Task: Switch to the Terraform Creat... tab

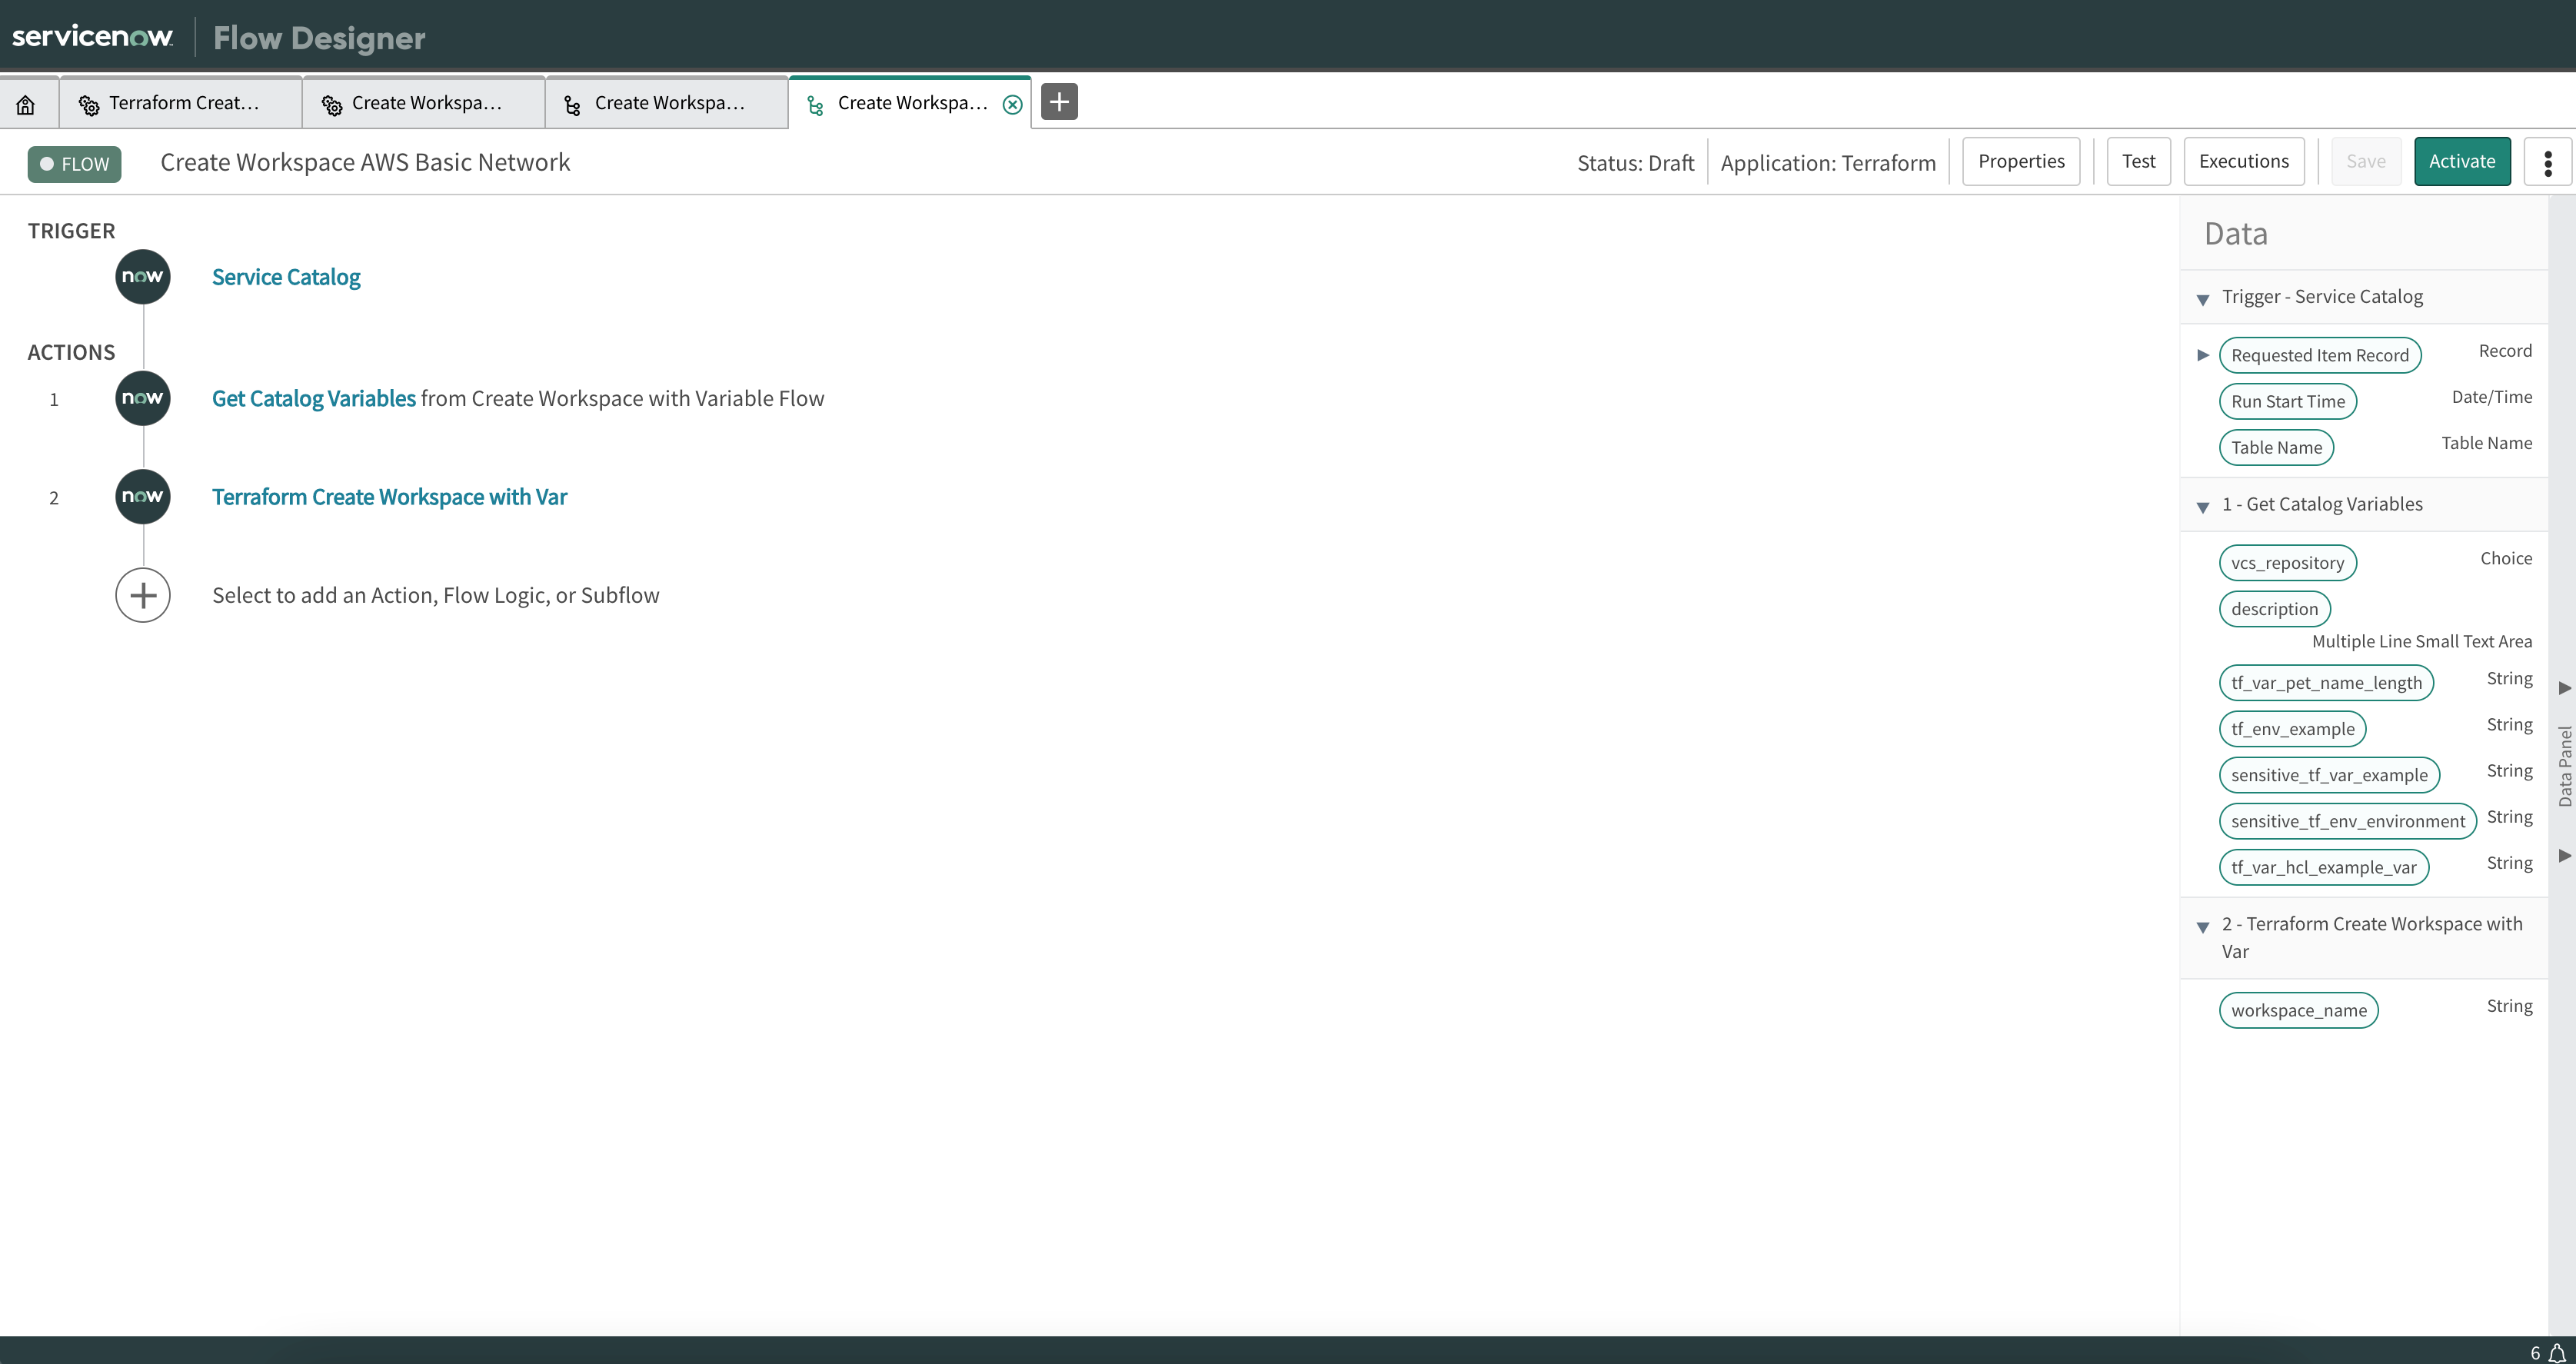Action: point(182,103)
